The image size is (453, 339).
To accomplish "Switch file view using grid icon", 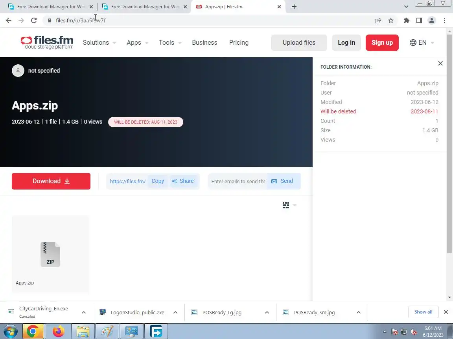I will coord(286,205).
